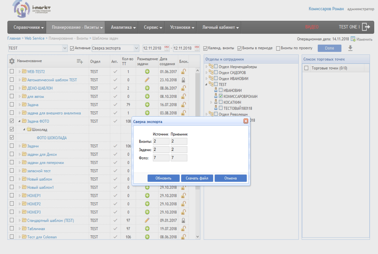Click the logout icon next to TEST ONE

tap(366, 27)
